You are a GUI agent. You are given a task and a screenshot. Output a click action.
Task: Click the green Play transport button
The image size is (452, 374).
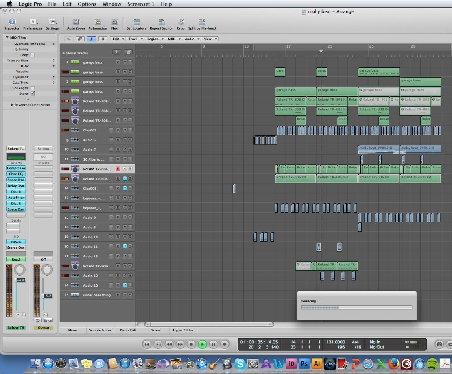pyautogui.click(x=202, y=344)
